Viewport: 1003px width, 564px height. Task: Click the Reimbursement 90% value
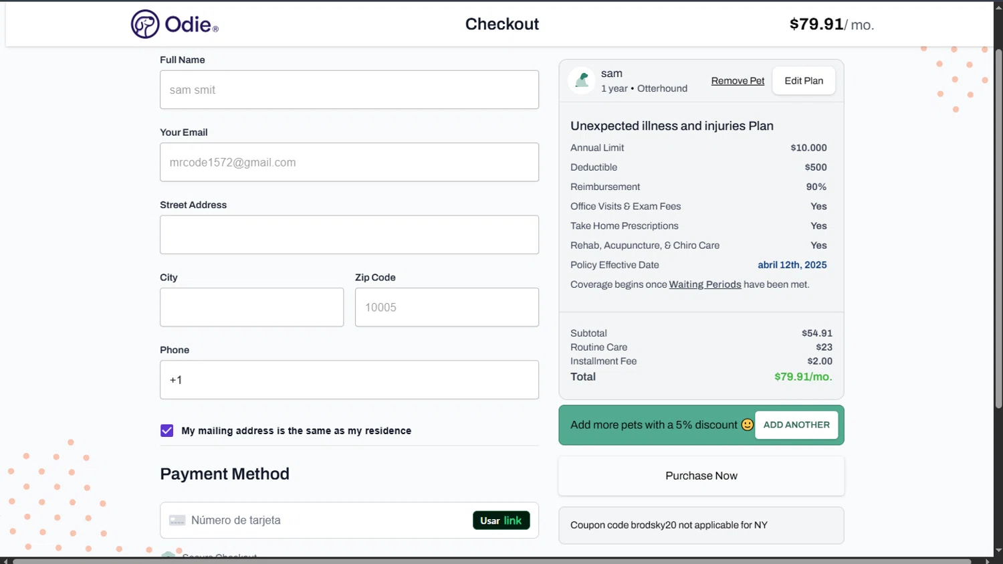coord(816,187)
